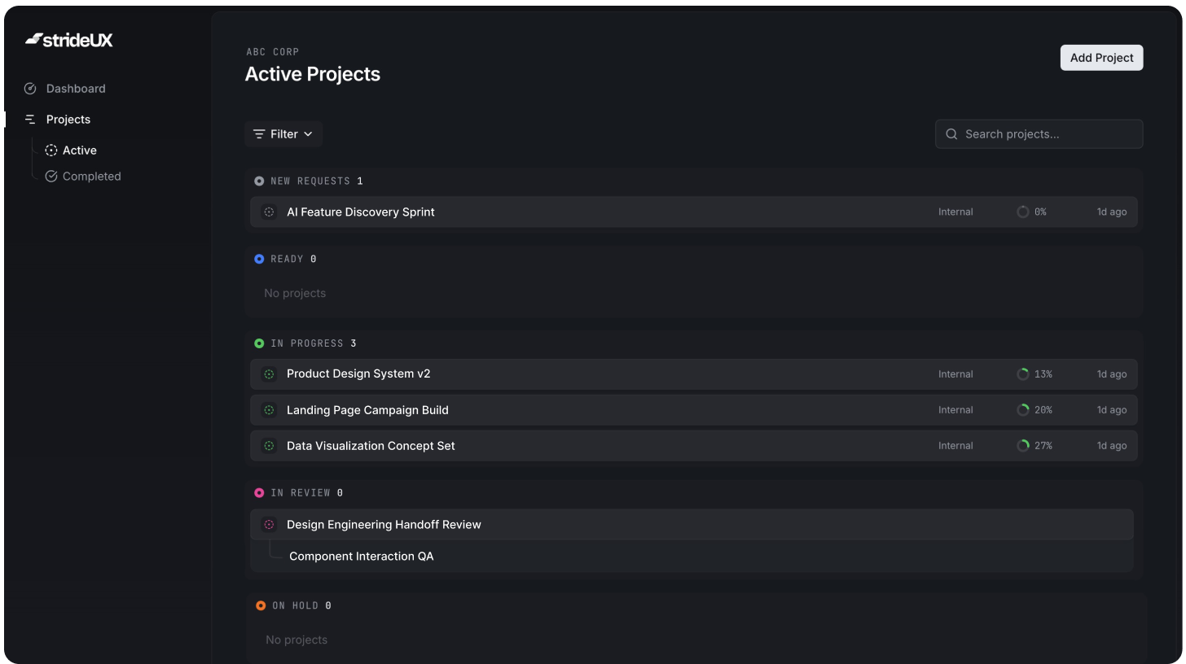Click the Projects icon in the sidebar
Viewport: 1186px width, 664px height.
(30, 119)
